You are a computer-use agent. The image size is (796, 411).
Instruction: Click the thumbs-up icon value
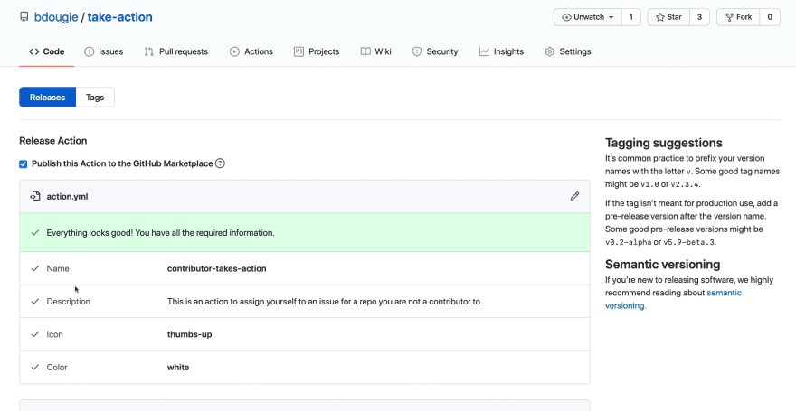pyautogui.click(x=189, y=334)
